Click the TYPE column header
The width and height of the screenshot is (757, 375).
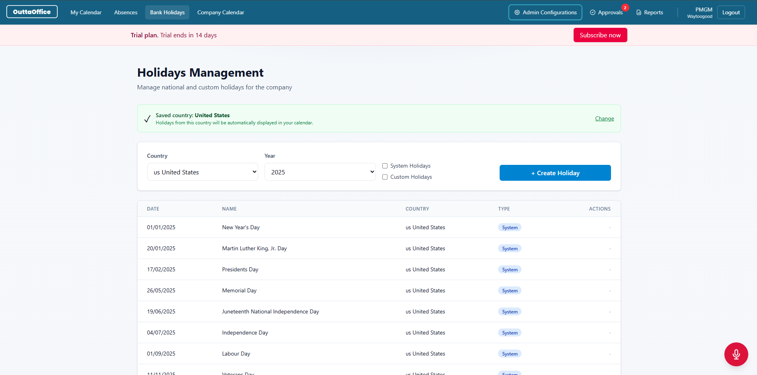pos(504,209)
